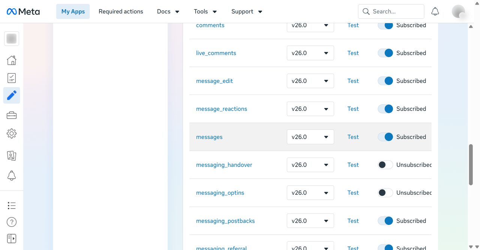
Task: Open the briefcase icon in sidebar
Action: (12, 115)
